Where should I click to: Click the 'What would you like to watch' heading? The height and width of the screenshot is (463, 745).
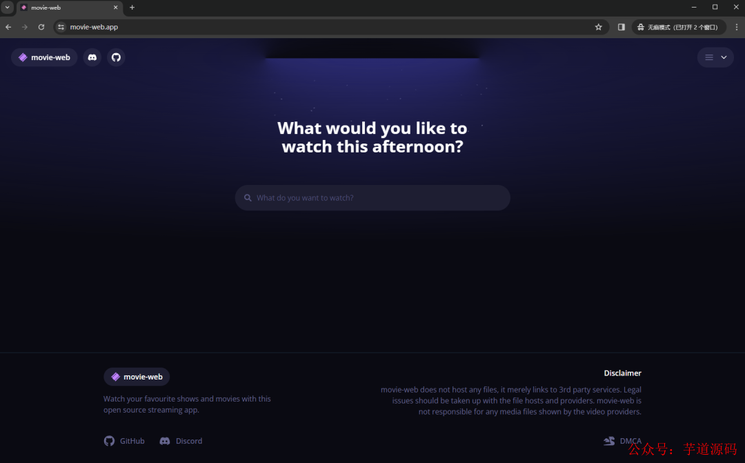tap(372, 137)
